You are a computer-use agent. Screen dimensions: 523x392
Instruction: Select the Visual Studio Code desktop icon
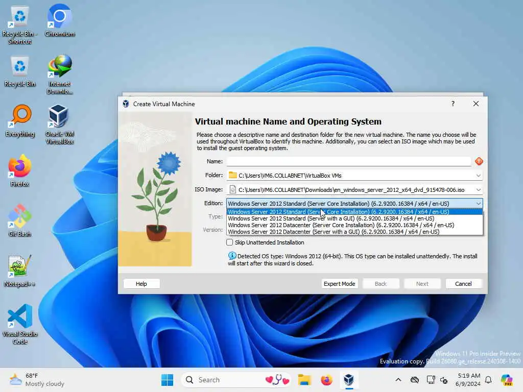tap(20, 324)
